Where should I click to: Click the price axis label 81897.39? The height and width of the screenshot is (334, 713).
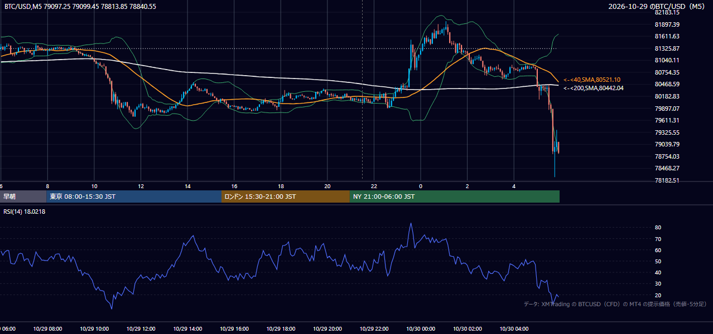pos(667,24)
